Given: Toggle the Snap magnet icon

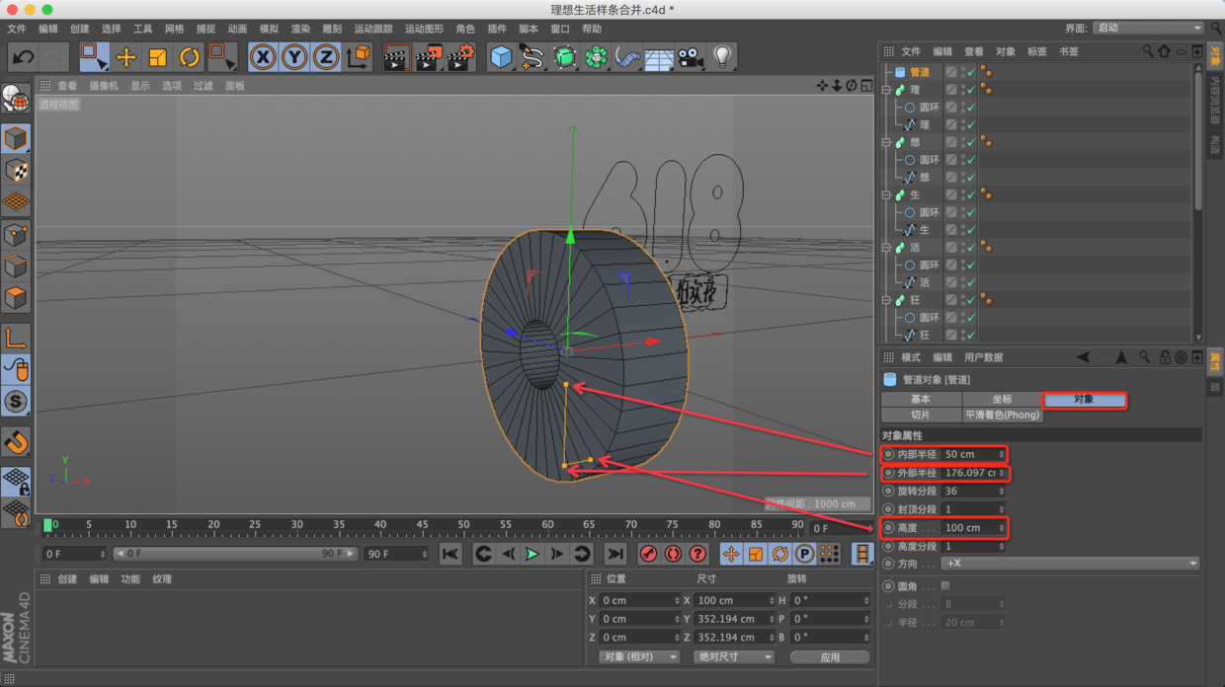Looking at the screenshot, I should [16, 443].
